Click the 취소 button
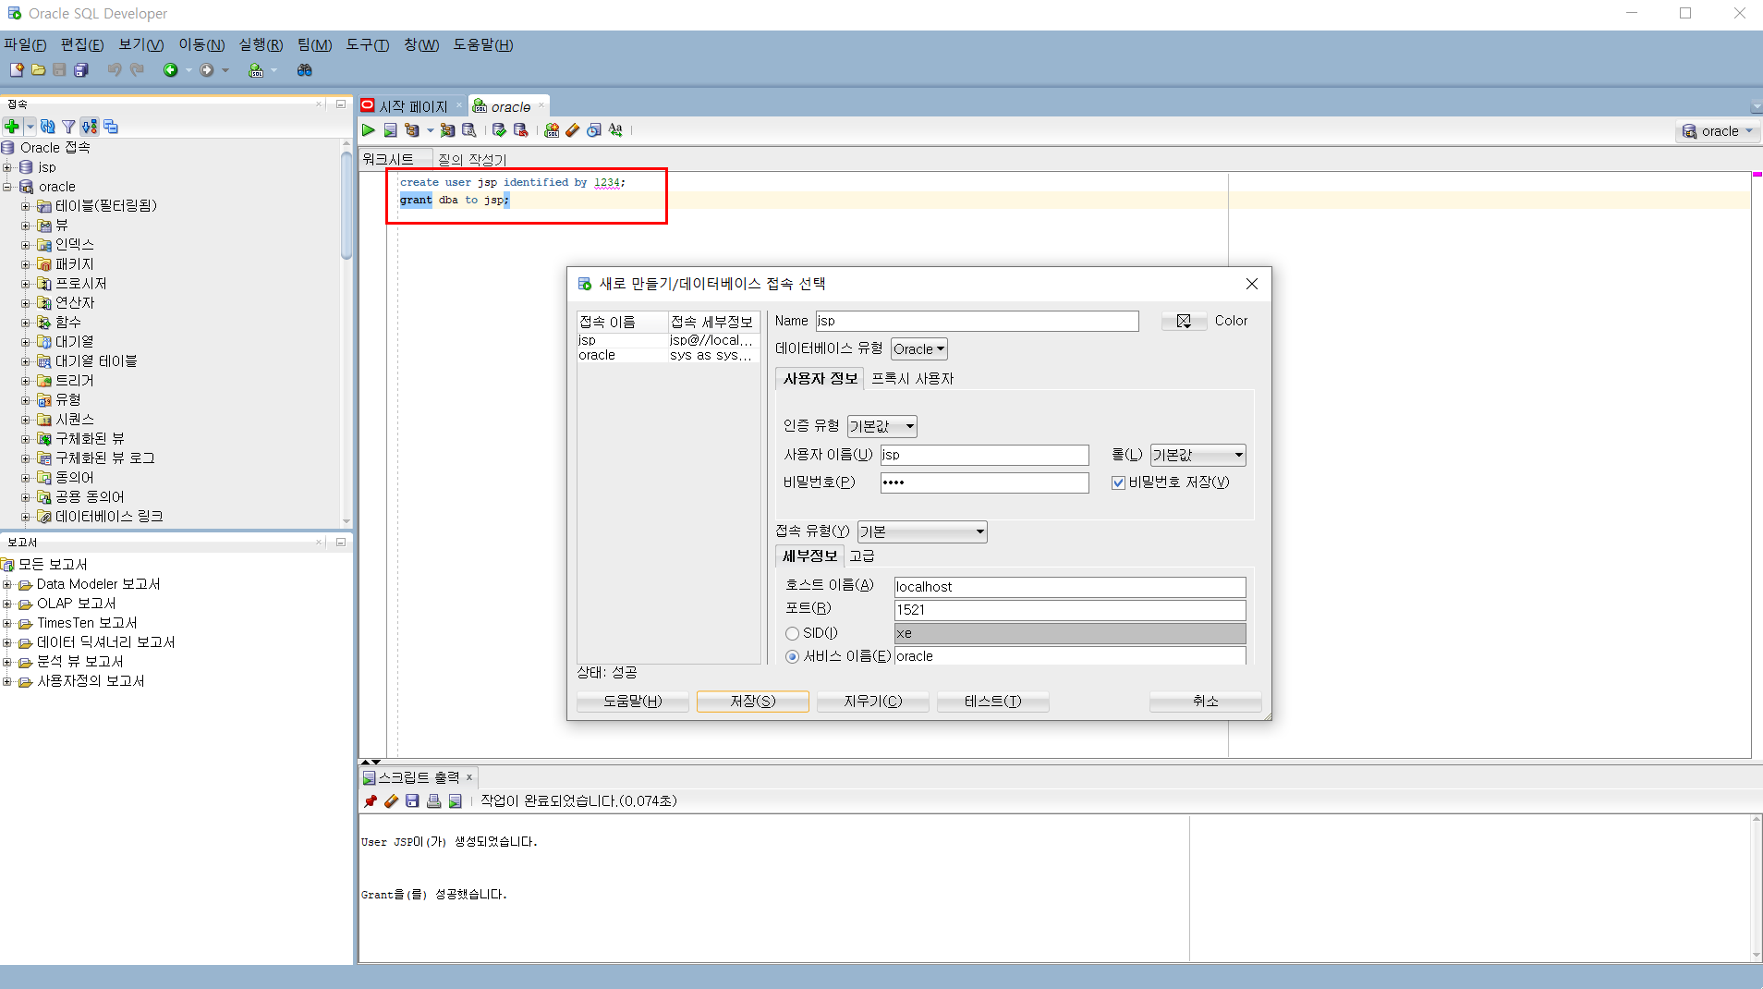 1205,702
